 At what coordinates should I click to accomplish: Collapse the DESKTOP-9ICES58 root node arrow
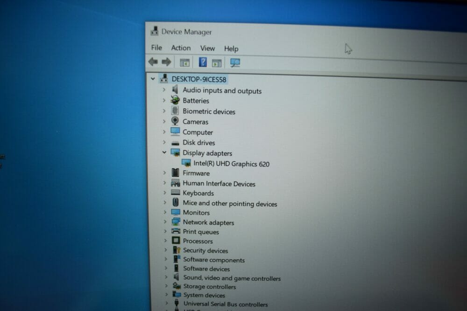(153, 79)
